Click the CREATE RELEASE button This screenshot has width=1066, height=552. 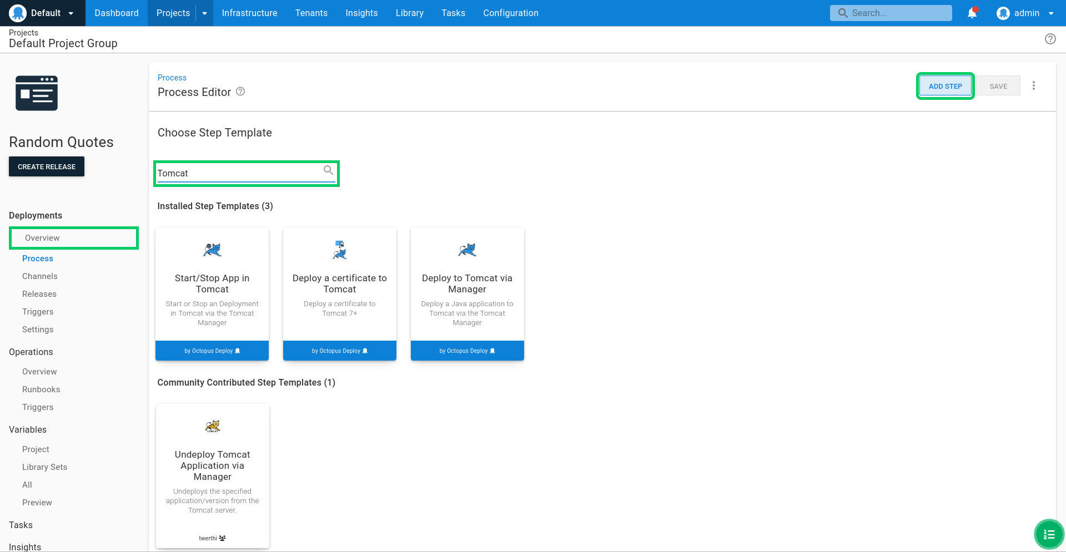coord(47,166)
